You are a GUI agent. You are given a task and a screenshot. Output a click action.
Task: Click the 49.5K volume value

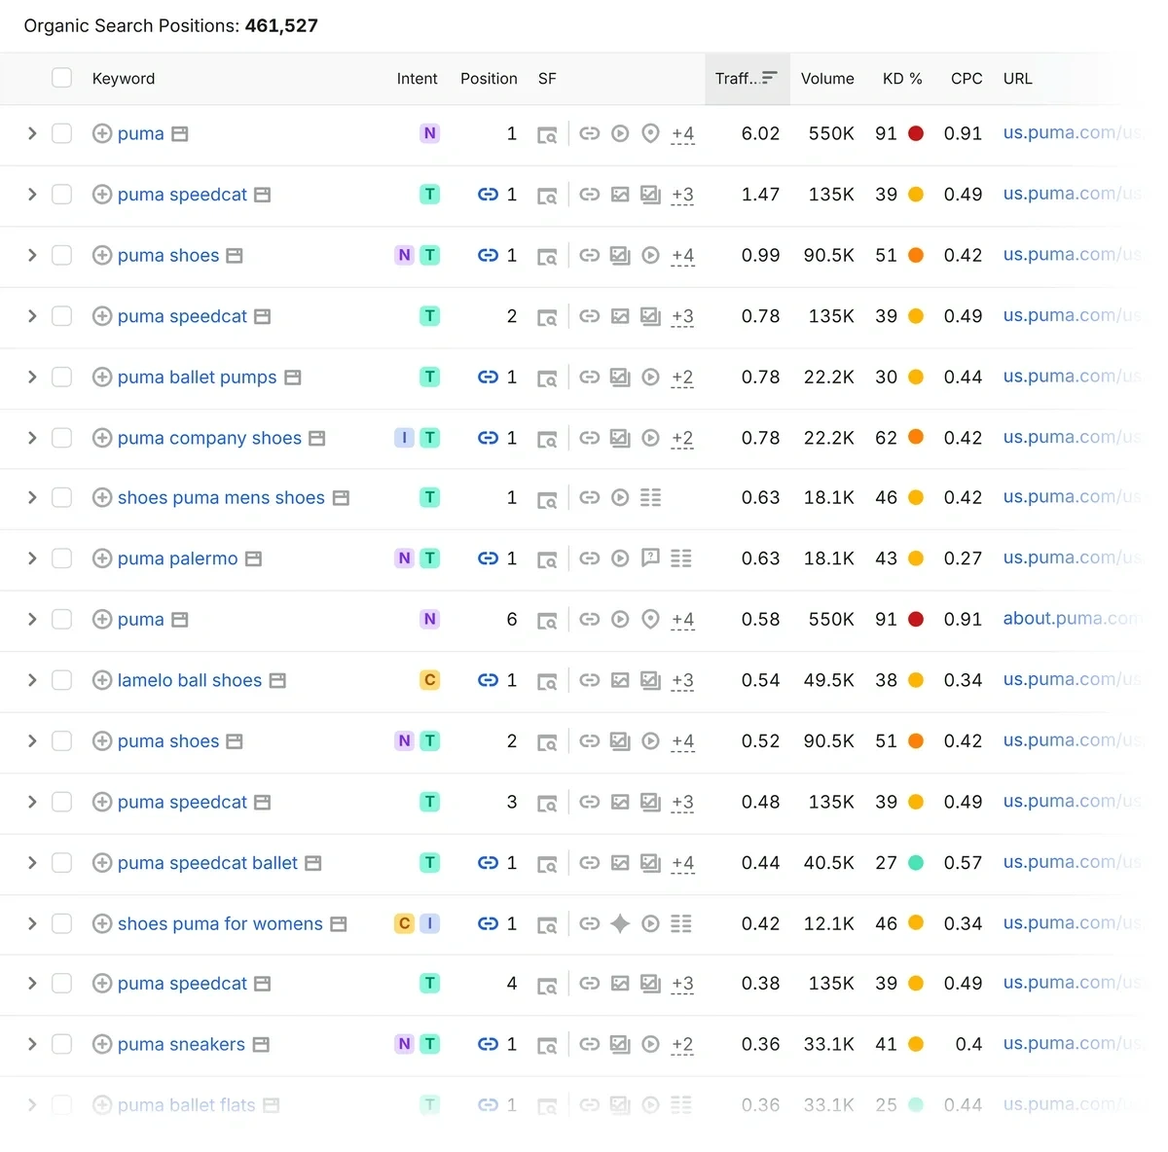(x=828, y=680)
